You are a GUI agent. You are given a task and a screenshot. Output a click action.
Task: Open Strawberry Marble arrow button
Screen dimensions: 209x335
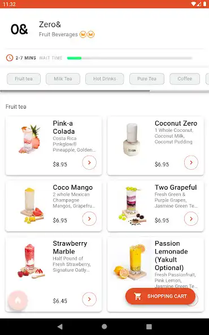pos(89,299)
